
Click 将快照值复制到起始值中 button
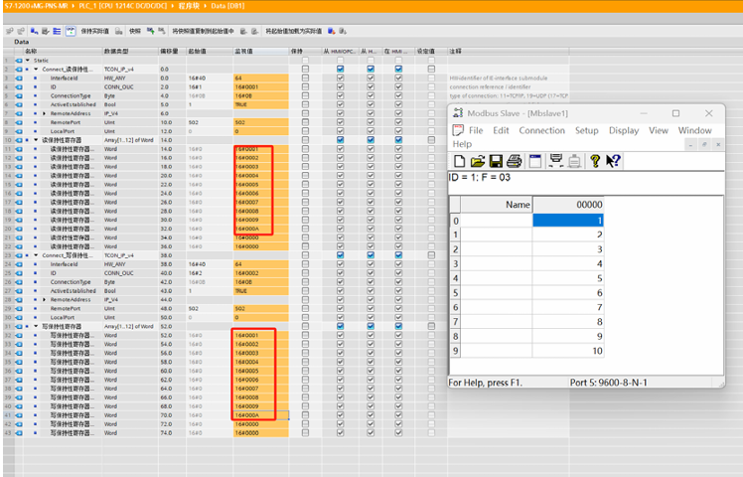point(203,31)
